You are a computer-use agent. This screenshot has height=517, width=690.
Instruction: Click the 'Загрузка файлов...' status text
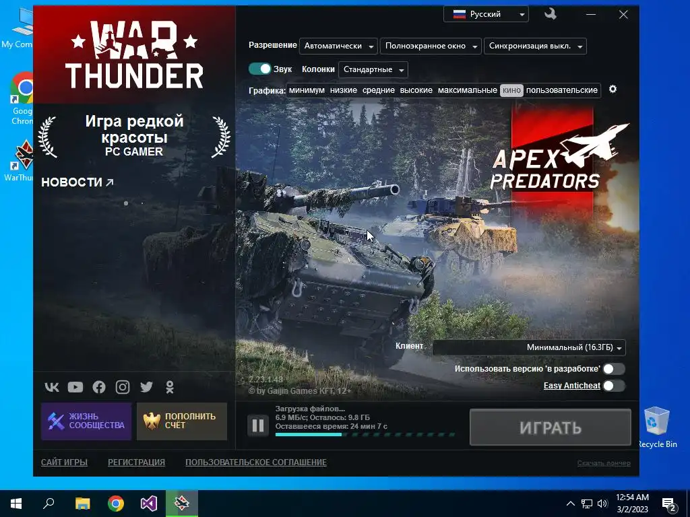[x=310, y=409]
